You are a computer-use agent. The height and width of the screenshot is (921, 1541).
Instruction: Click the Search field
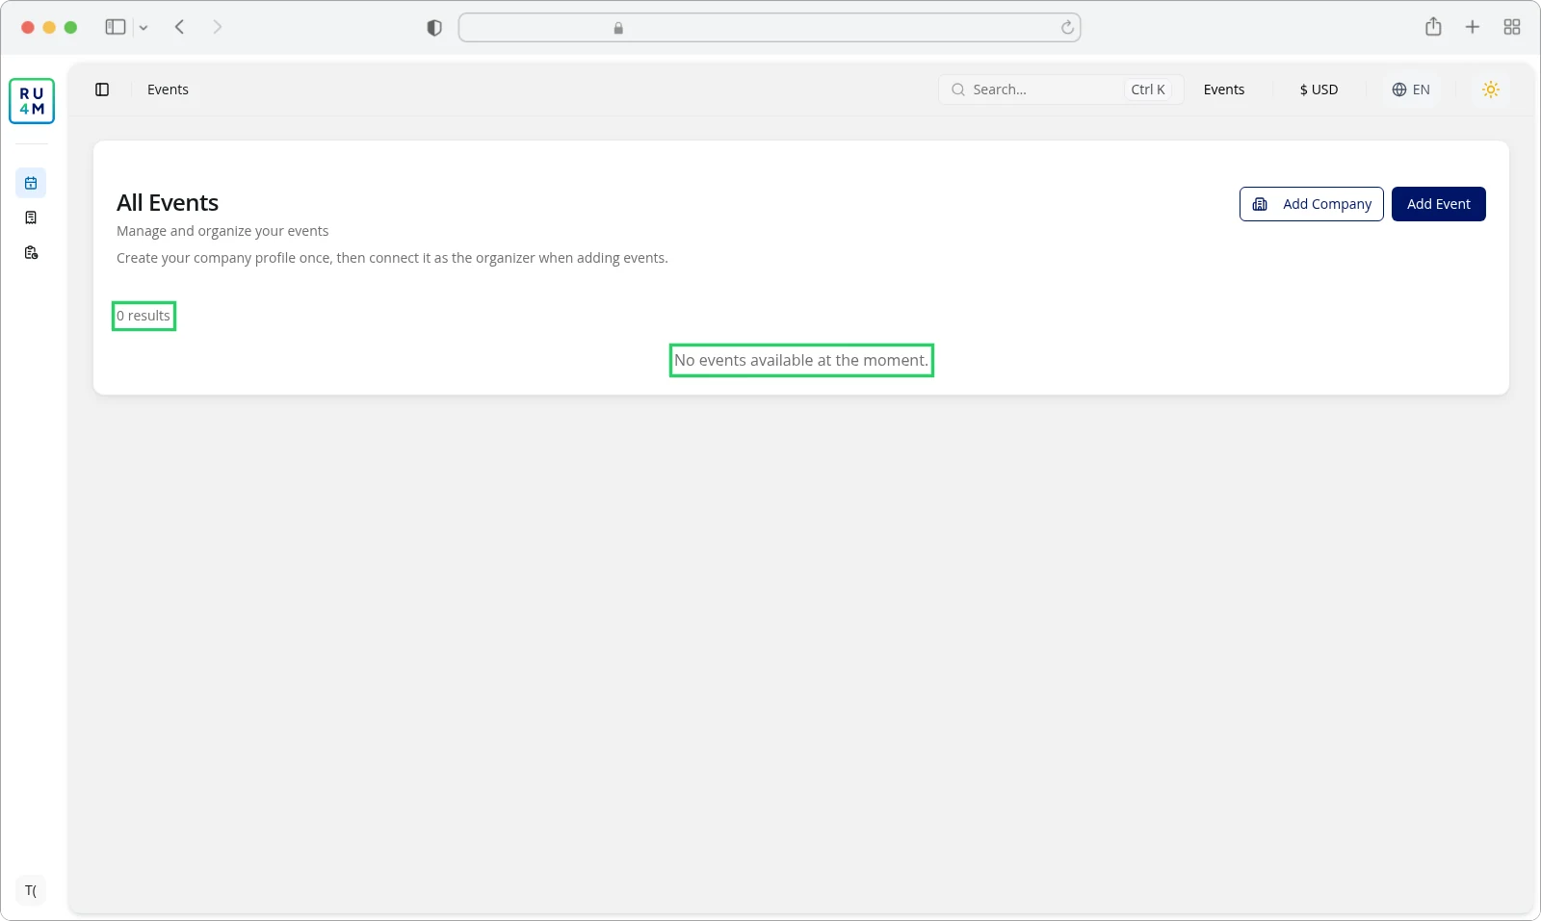1060,90
